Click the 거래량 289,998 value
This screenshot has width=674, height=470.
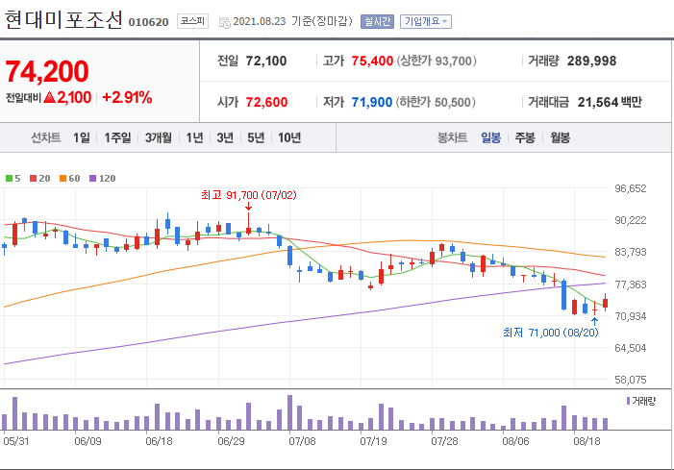[x=591, y=61]
